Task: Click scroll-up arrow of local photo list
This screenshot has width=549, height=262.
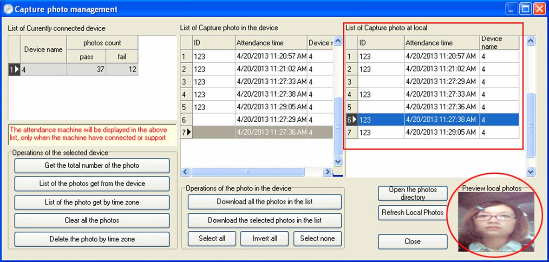Action: 531,41
